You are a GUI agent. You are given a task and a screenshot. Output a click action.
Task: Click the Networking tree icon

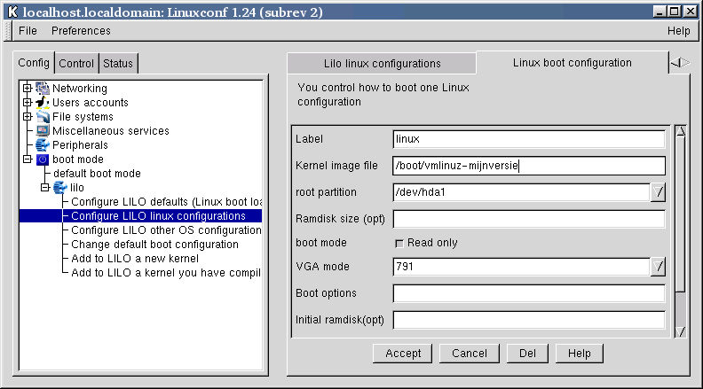point(43,89)
